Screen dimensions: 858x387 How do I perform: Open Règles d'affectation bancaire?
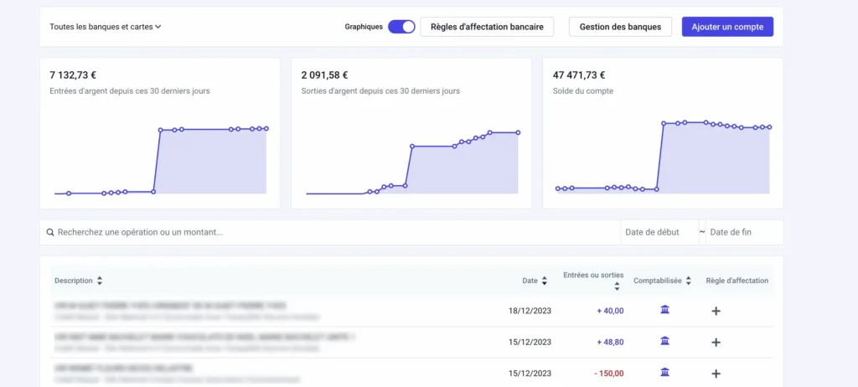coord(487,27)
